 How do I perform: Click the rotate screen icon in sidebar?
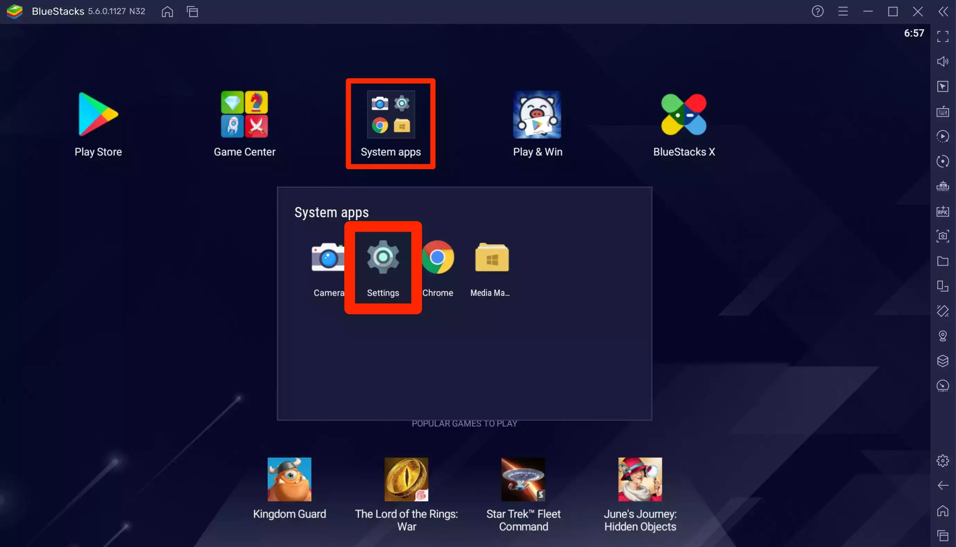942,286
